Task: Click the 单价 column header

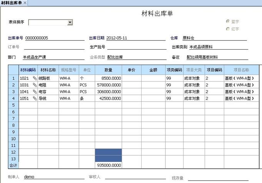Action: tap(132, 70)
